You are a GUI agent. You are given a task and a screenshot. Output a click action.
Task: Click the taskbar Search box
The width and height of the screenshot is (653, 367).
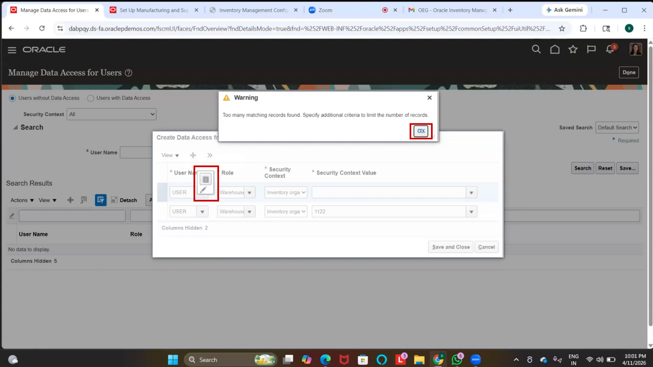(230, 360)
